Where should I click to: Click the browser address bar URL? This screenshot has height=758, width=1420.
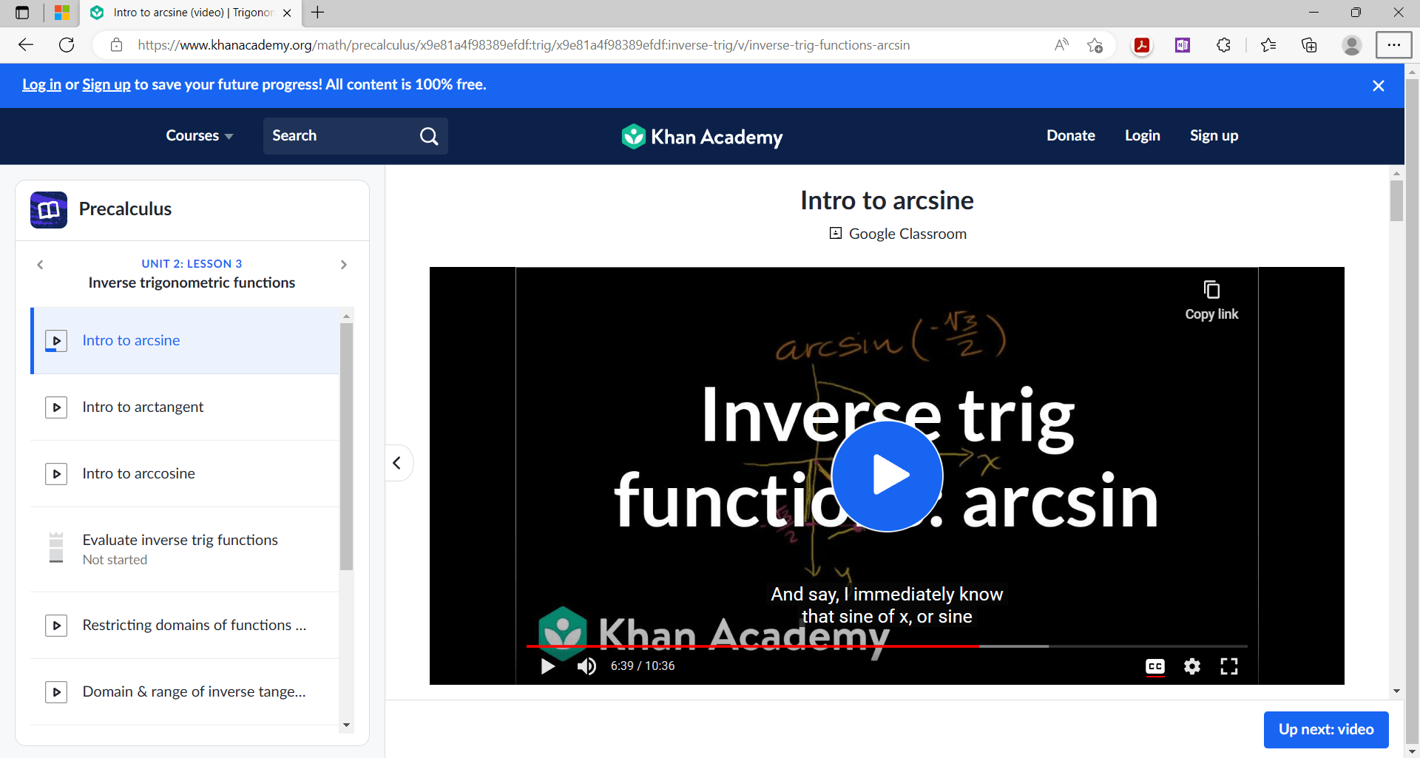pos(524,45)
